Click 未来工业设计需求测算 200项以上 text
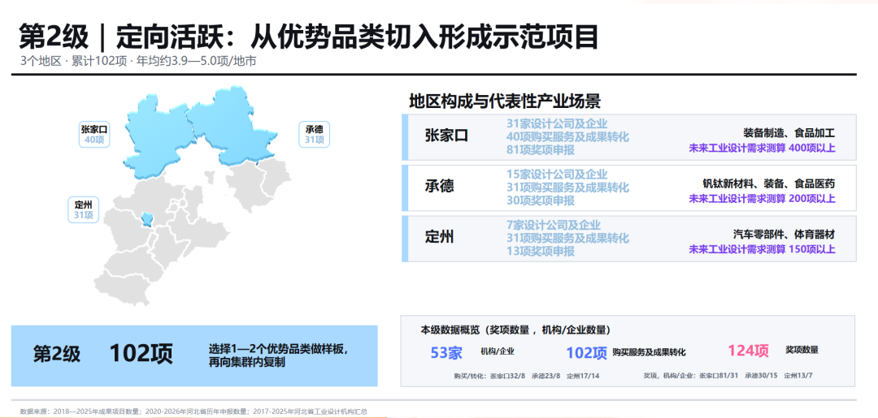The image size is (878, 418). click(x=762, y=198)
